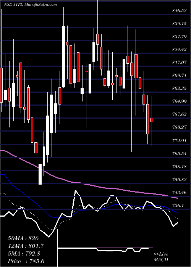Click the 846.52 price axis label
191x267 pixels.
point(179,11)
